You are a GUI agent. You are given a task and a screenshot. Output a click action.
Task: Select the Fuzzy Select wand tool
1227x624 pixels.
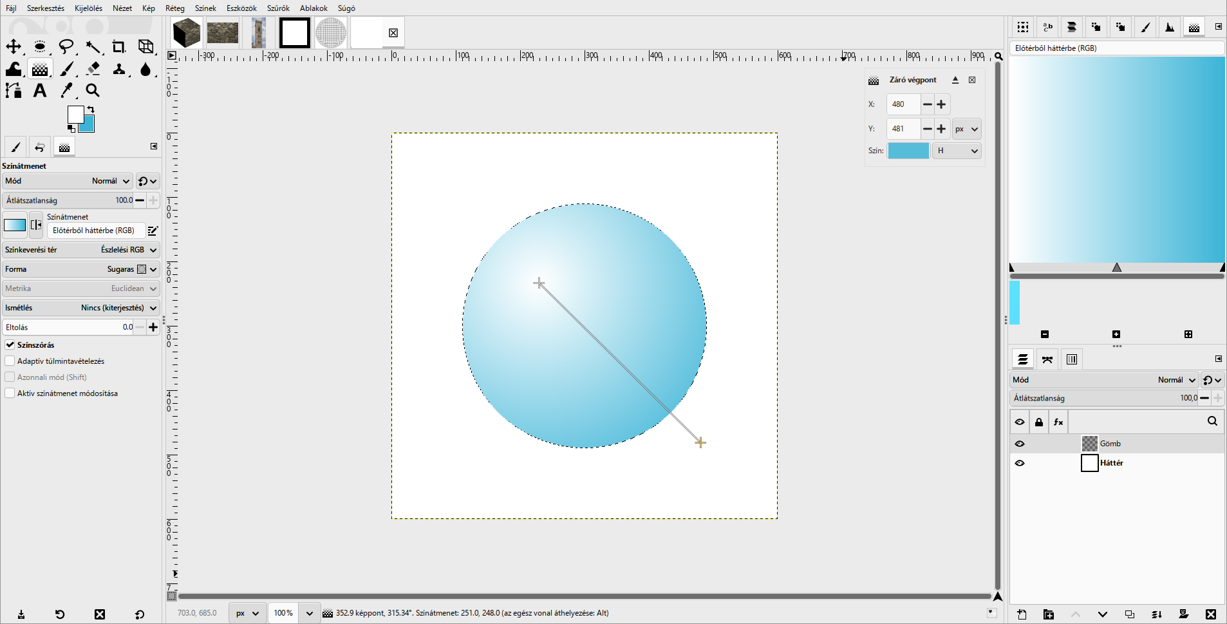click(x=93, y=46)
